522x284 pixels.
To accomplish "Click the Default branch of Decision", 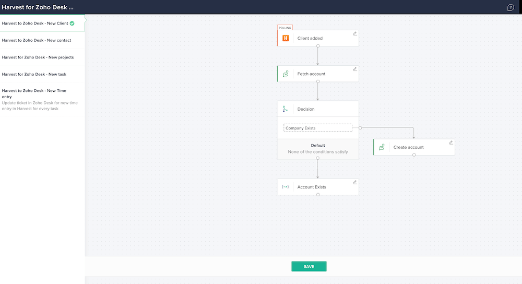I will pos(318,148).
